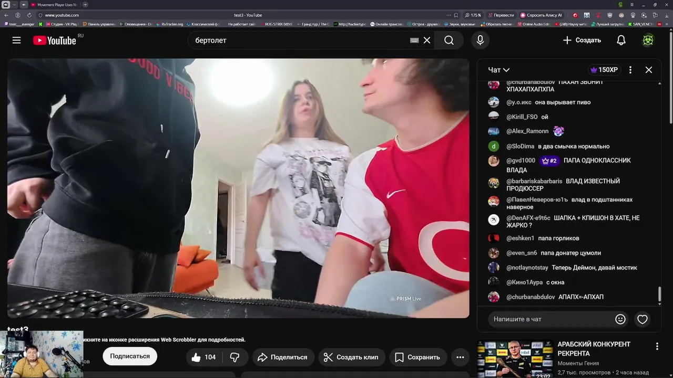This screenshot has height=378, width=673.
Task: Bookmark this page with bookmark icon
Action: [456, 15]
